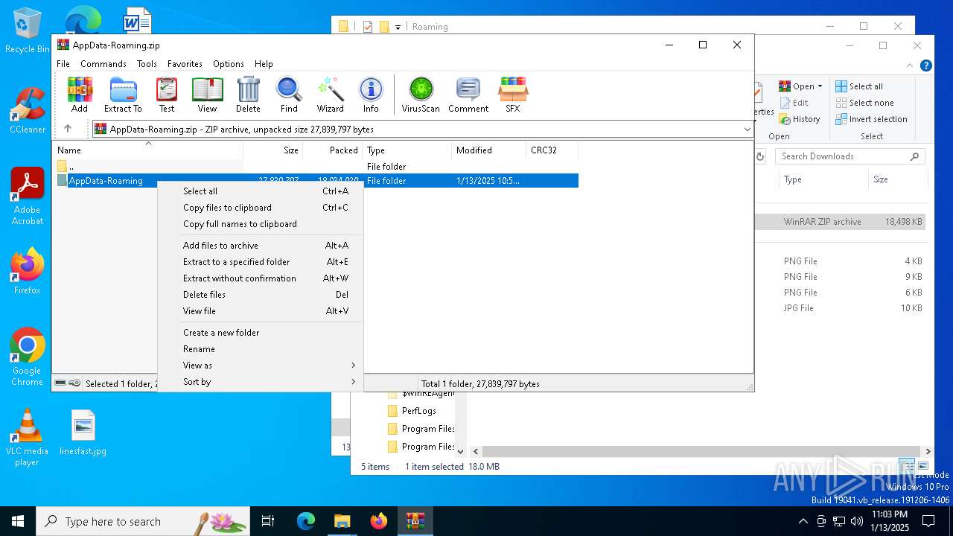953x536 pixels.
Task: Choose Add files to archive
Action: [x=261, y=246]
